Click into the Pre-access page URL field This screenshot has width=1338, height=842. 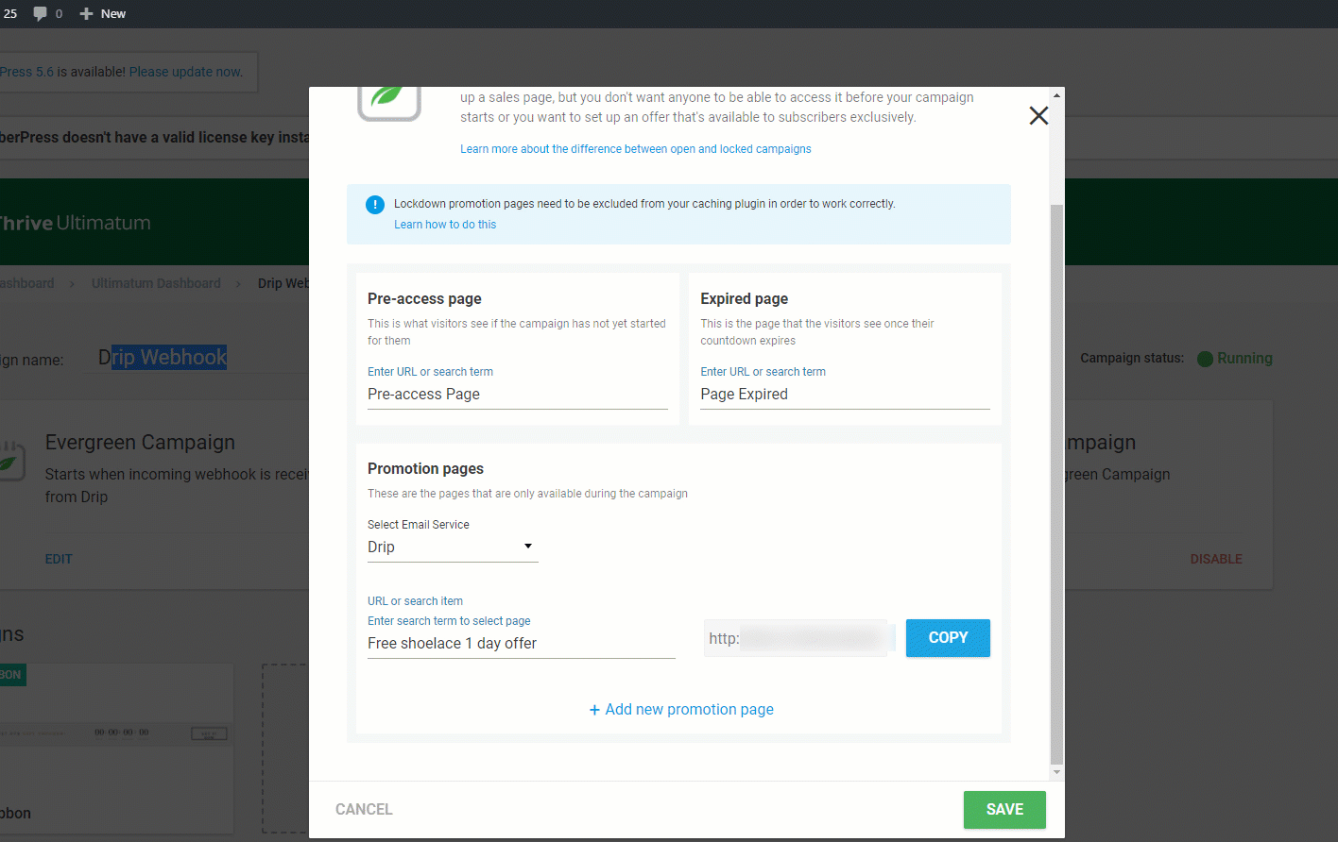click(518, 395)
